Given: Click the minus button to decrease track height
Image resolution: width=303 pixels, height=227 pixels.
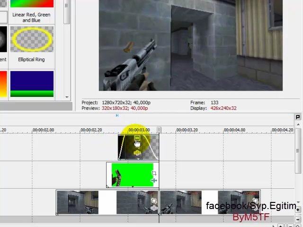Looking at the screenshot, I should [x=298, y=219].
